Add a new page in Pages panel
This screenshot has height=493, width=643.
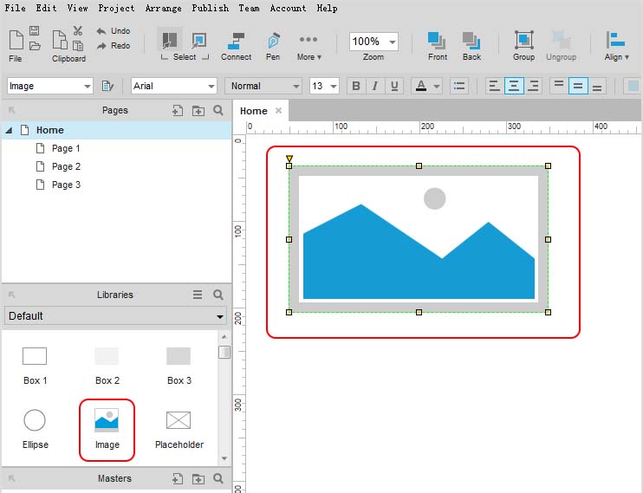(x=178, y=110)
